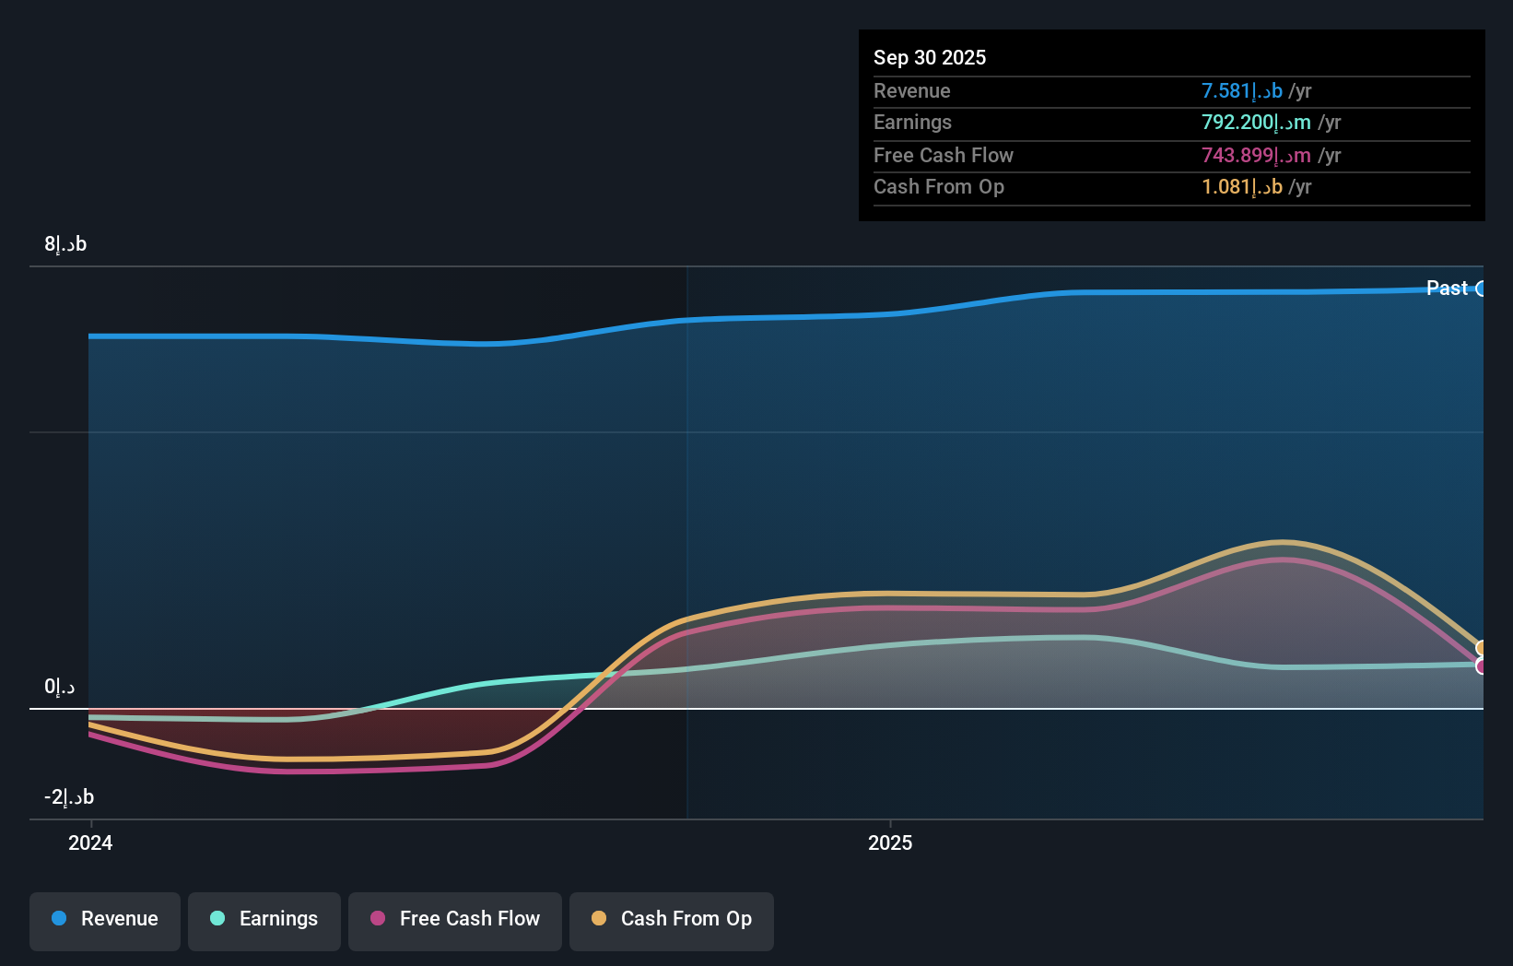This screenshot has height=966, width=1513.
Task: Toggle the Revenue series visibility
Action: pos(104,920)
